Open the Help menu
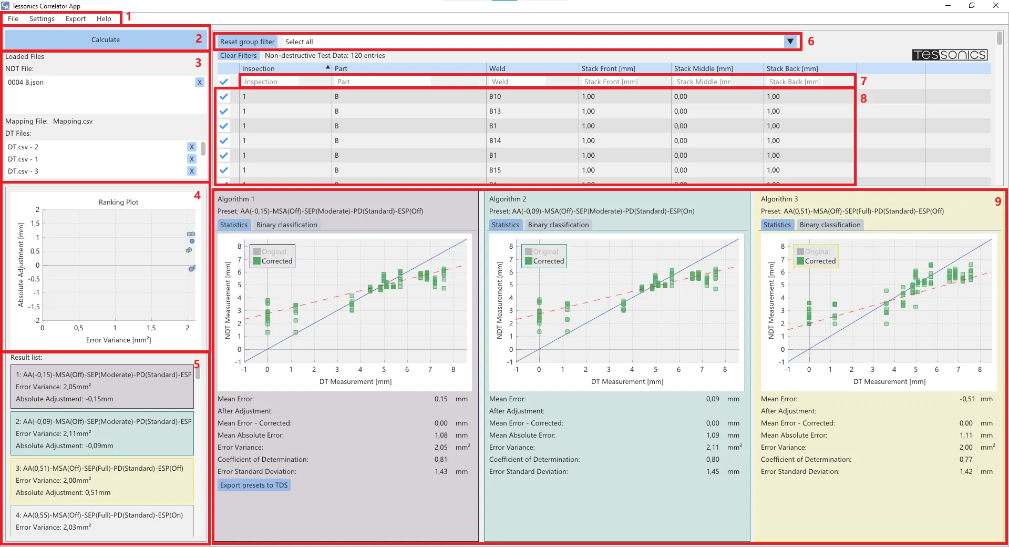This screenshot has height=547, width=1009. [104, 18]
